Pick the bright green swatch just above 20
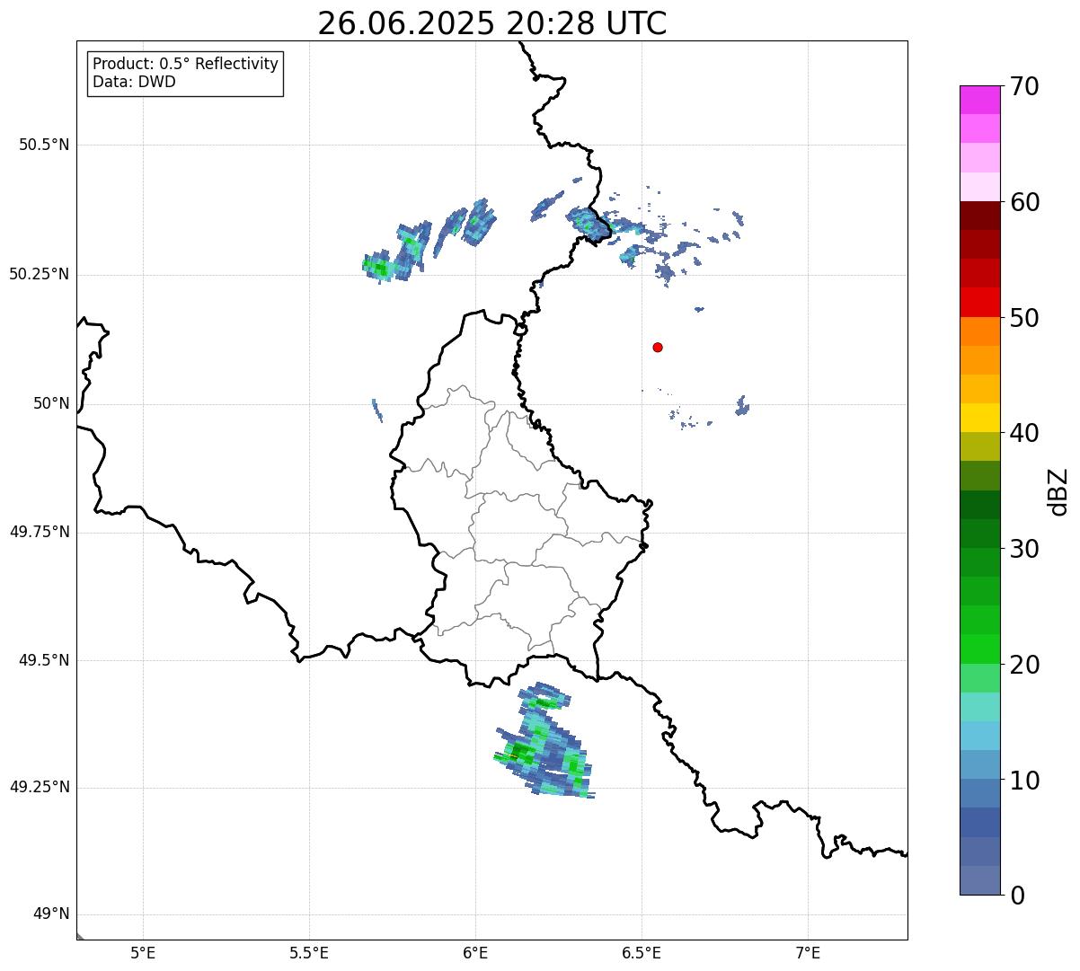Viewport: 1080px width, 971px height. pos(979,649)
